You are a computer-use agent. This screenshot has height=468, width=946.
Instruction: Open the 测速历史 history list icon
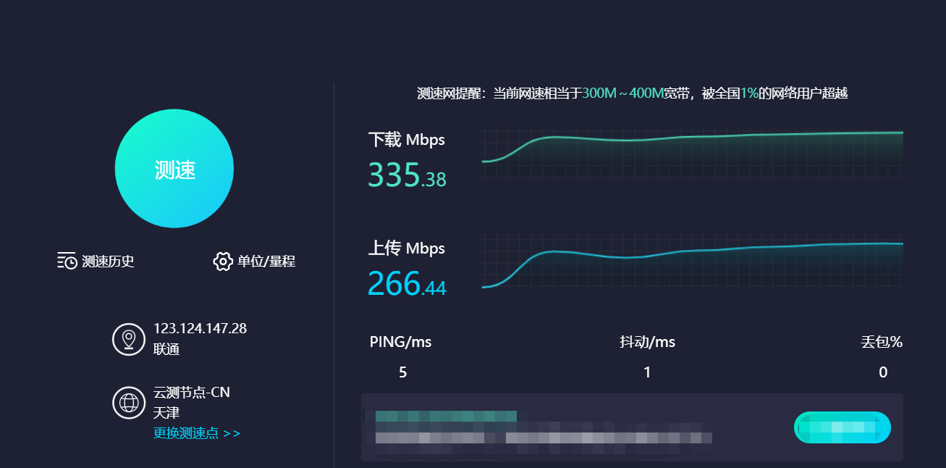(x=67, y=262)
